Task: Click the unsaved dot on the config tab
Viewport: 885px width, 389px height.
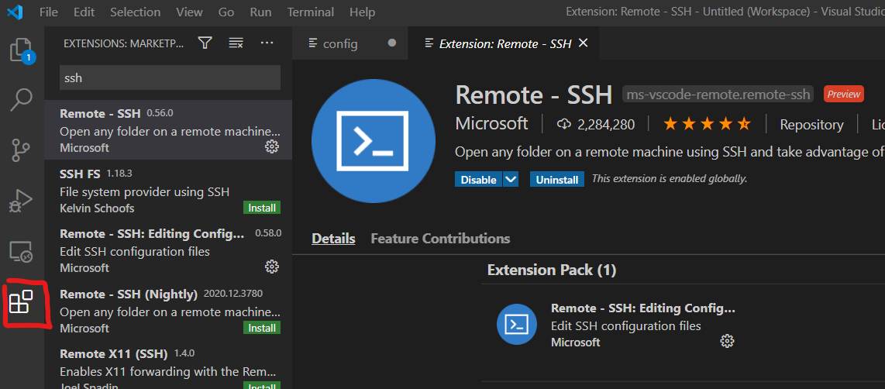Action: coord(392,43)
